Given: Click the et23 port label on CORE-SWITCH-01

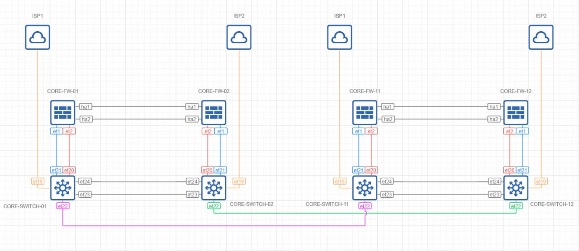Looking at the screenshot, I should [x=85, y=195].
